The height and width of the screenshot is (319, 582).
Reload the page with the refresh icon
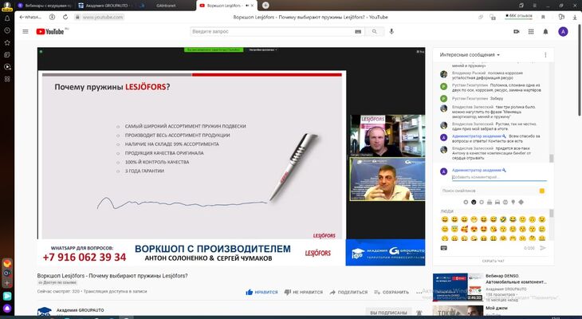(x=65, y=17)
